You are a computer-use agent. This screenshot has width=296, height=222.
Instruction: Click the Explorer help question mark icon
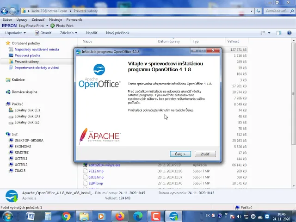tap(289, 33)
